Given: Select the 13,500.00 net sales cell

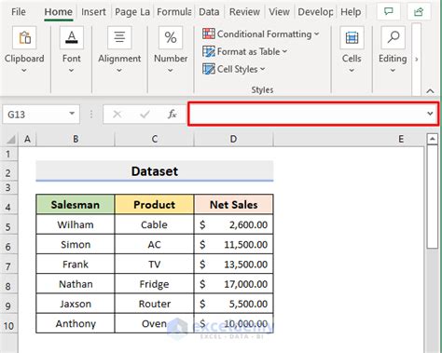Looking at the screenshot, I should click(x=233, y=265).
